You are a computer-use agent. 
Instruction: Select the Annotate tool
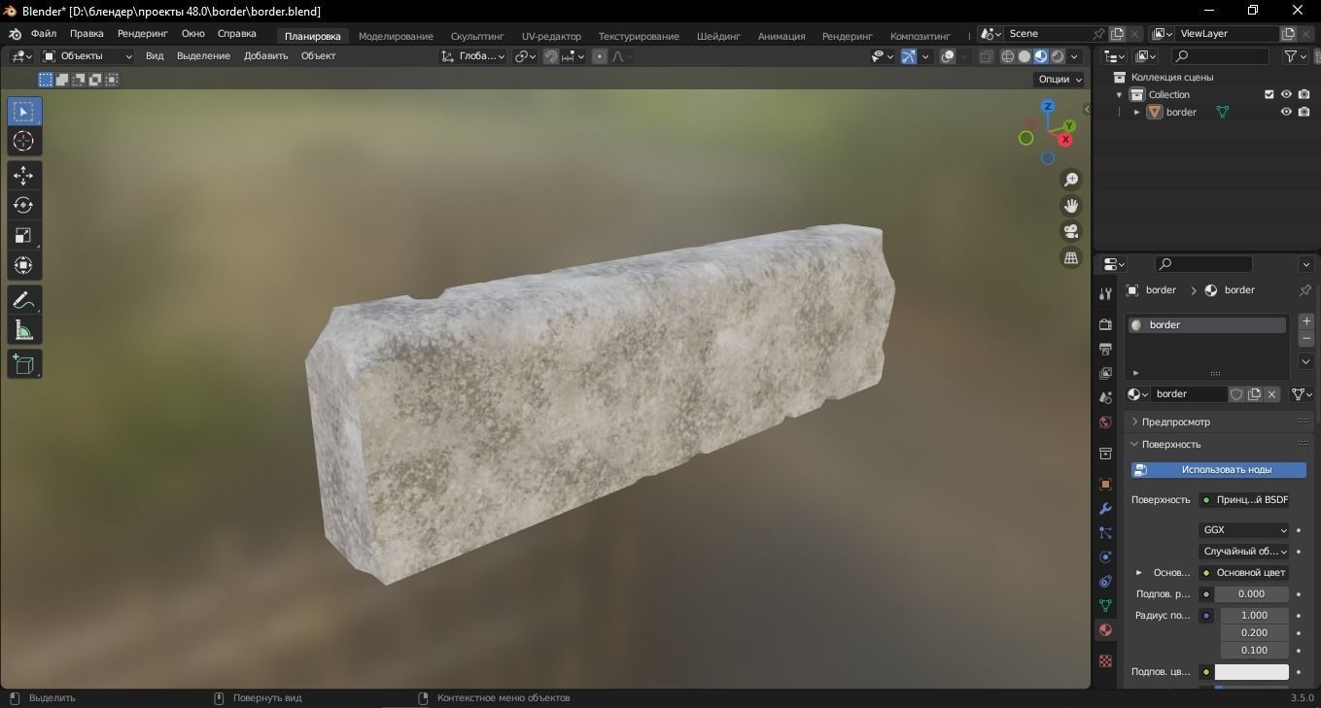24,301
